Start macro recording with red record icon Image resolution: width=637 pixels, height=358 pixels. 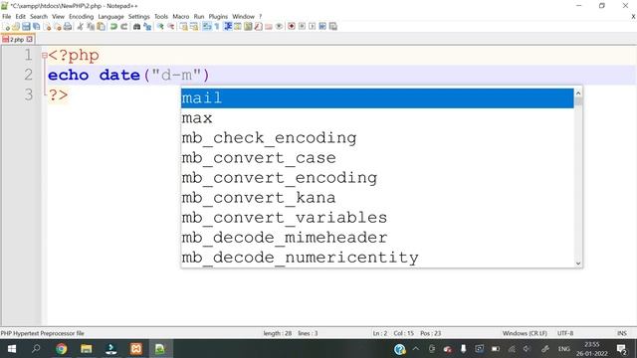pyautogui.click(x=292, y=27)
